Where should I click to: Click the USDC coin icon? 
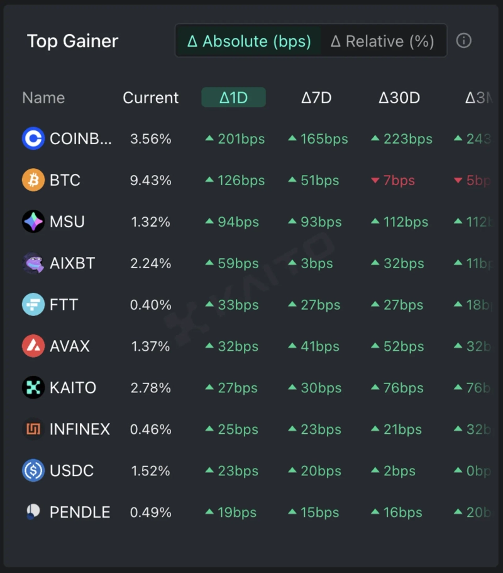point(33,471)
